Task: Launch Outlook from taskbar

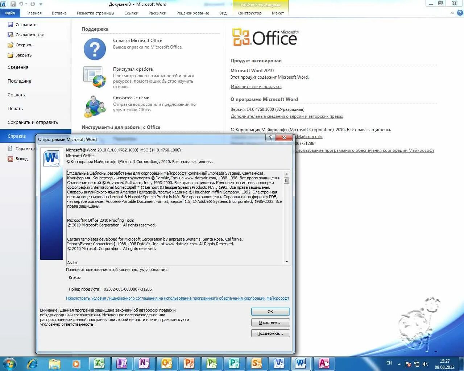Action: pos(166,363)
